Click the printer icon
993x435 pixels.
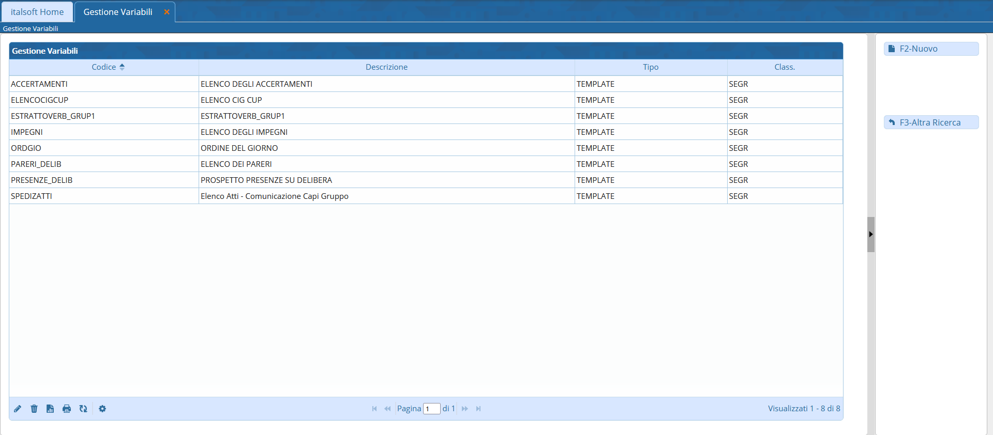67,409
